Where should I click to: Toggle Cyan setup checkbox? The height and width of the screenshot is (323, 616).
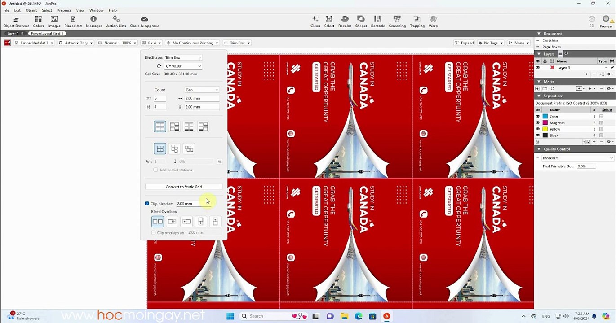[601, 117]
